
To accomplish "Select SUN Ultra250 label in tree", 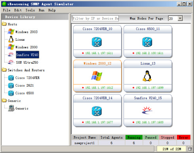I will (x=27, y=62).
